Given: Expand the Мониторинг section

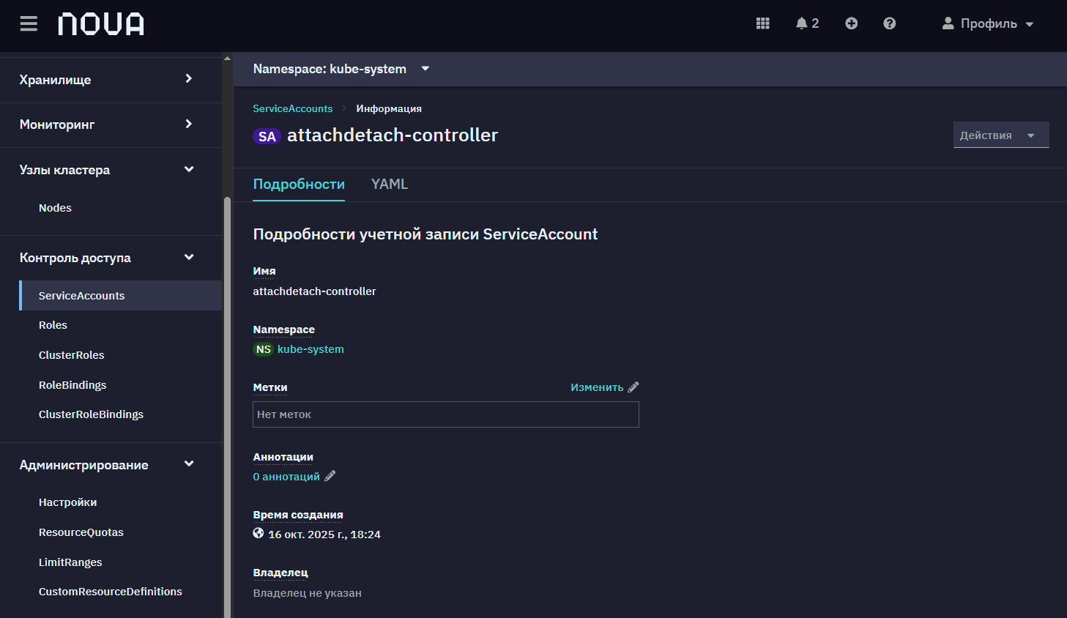Looking at the screenshot, I should click(111, 124).
